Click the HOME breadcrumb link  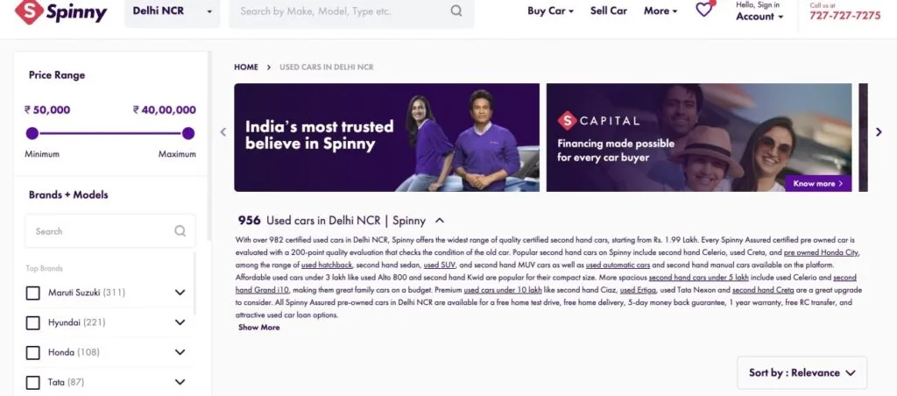(246, 67)
